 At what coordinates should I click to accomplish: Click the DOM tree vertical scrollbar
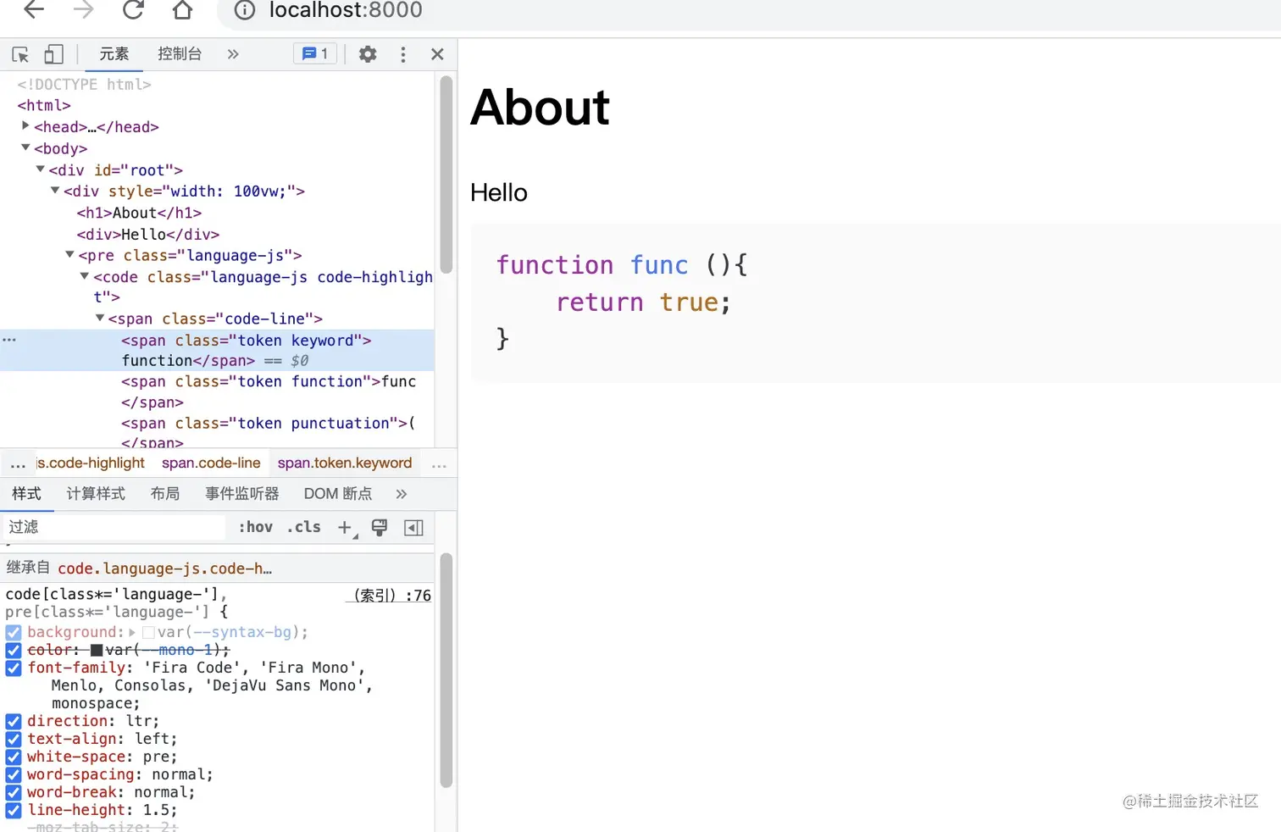pyautogui.click(x=446, y=174)
